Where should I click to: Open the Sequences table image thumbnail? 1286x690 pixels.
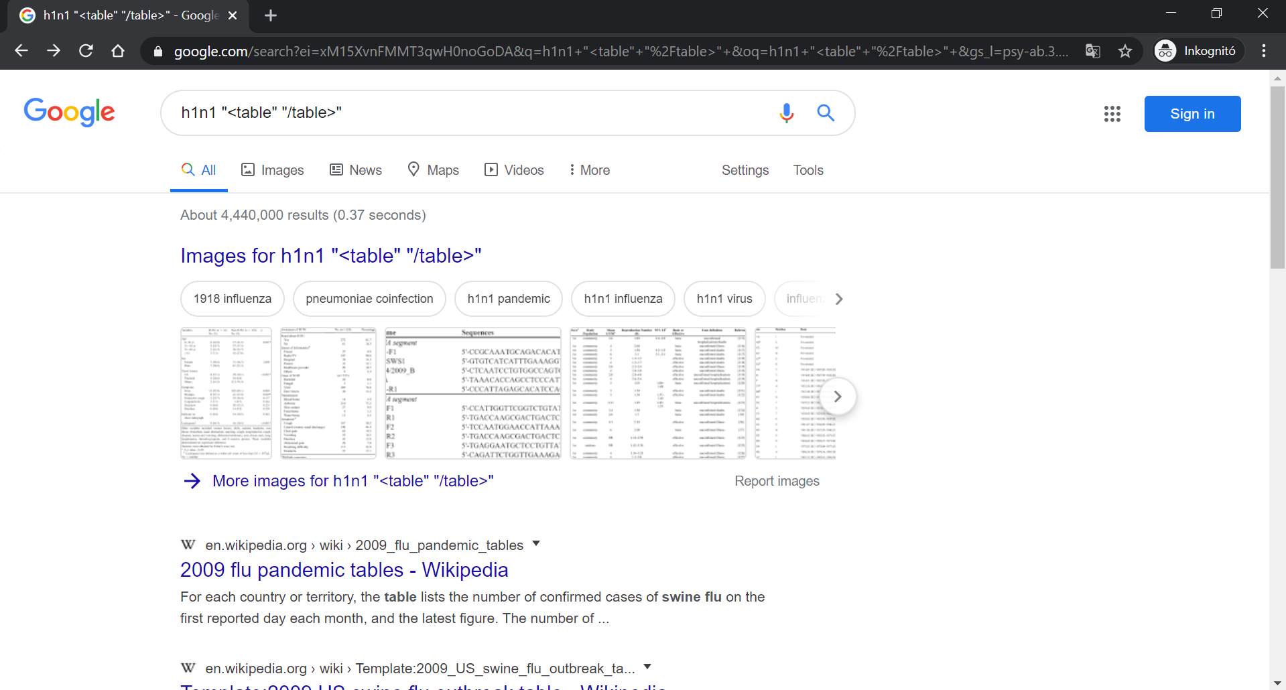coord(473,393)
